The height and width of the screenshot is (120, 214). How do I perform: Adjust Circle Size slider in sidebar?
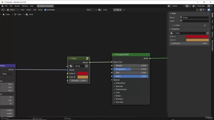[189, 43]
